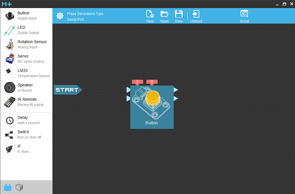The width and height of the screenshot is (295, 194).
Task: Select the Button digital input component
Action: point(26,16)
